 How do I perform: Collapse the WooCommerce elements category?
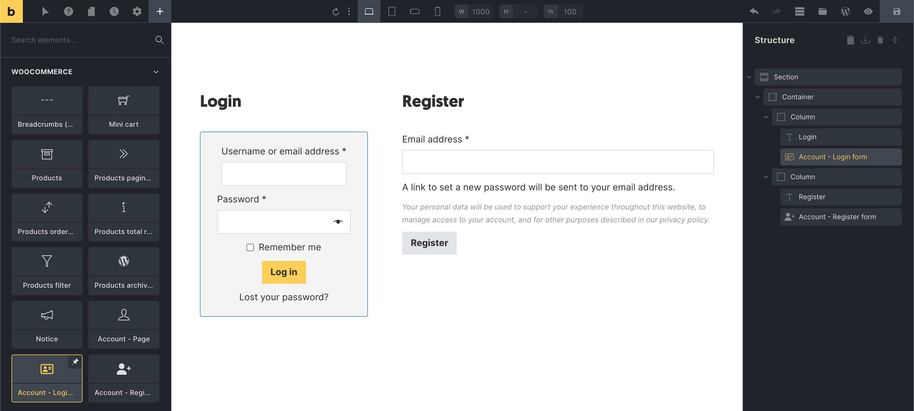(x=156, y=72)
